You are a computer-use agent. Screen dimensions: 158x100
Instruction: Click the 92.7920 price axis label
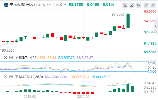(x=150, y=32)
